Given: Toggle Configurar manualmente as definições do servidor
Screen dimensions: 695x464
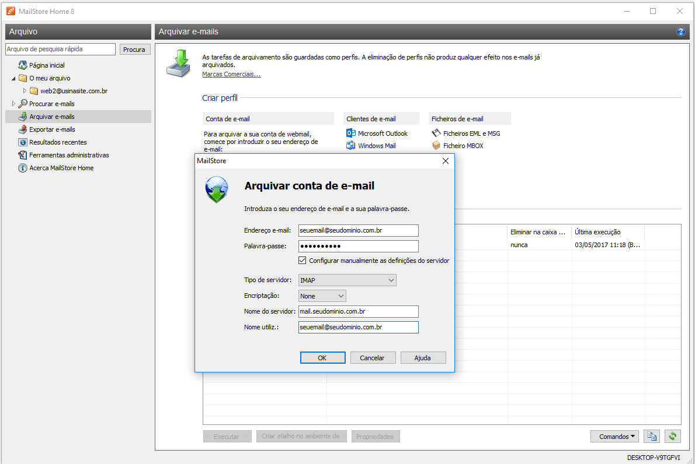Looking at the screenshot, I should pyautogui.click(x=303, y=261).
